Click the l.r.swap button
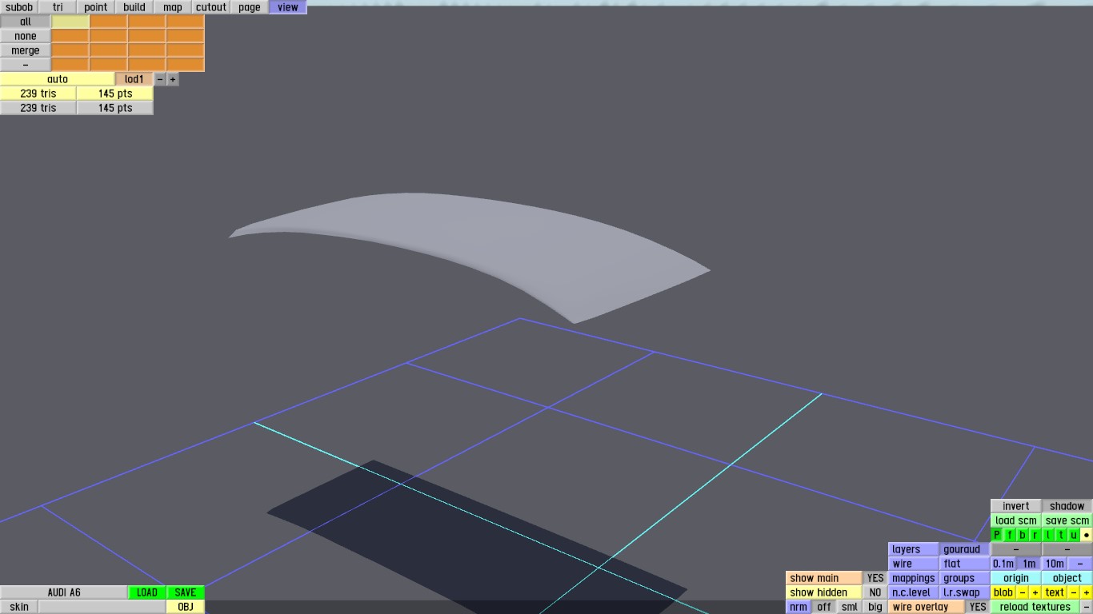This screenshot has width=1093, height=614. (x=965, y=592)
